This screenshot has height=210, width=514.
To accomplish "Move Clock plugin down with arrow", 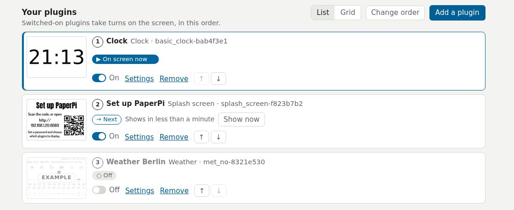I will pos(218,78).
